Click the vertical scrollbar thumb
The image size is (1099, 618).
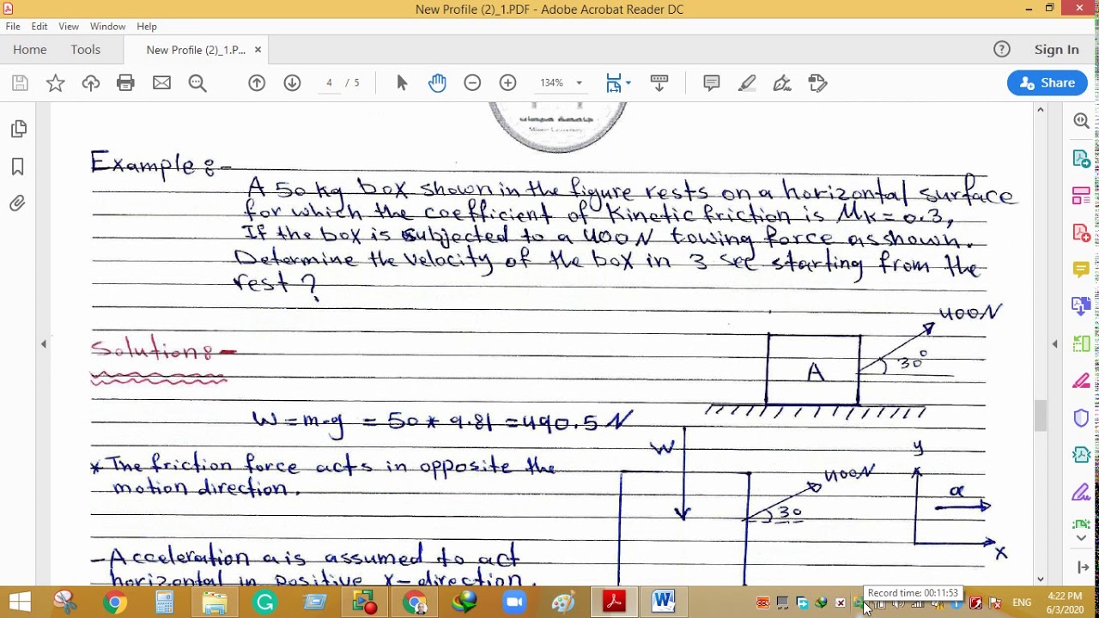pos(1041,416)
